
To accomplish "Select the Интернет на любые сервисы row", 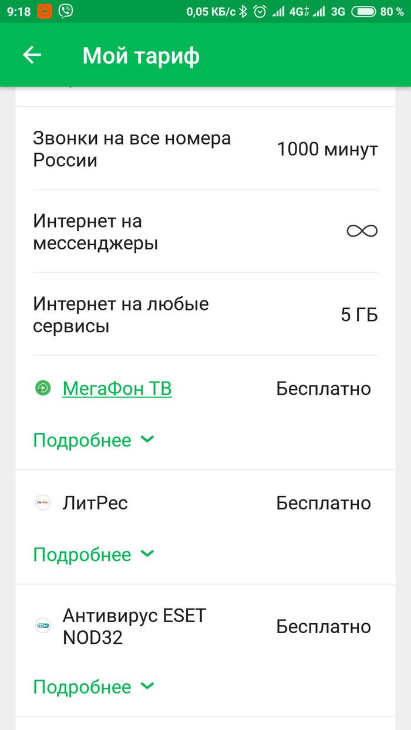I will click(206, 315).
